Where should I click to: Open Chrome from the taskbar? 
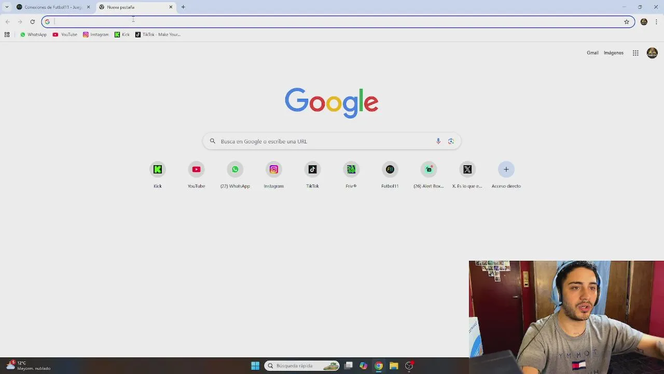click(379, 366)
